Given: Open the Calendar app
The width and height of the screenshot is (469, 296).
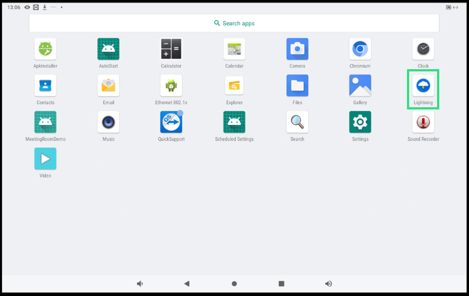Looking at the screenshot, I should 234,49.
